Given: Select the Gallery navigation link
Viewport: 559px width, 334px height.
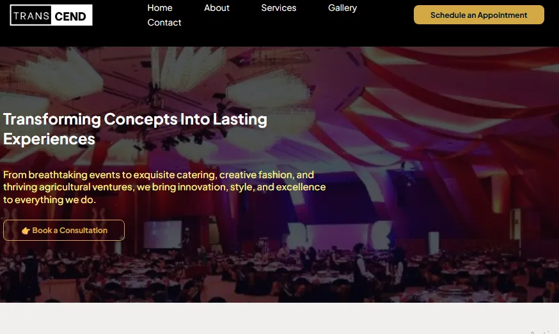Looking at the screenshot, I should (342, 8).
